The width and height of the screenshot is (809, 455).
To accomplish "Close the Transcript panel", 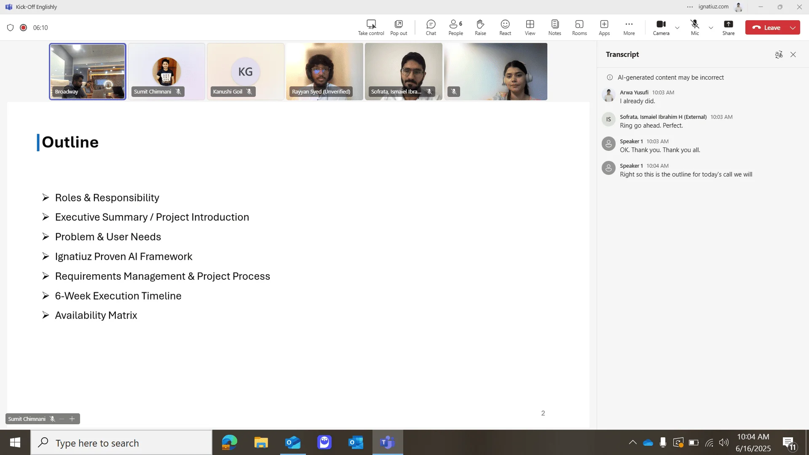I will (x=793, y=54).
